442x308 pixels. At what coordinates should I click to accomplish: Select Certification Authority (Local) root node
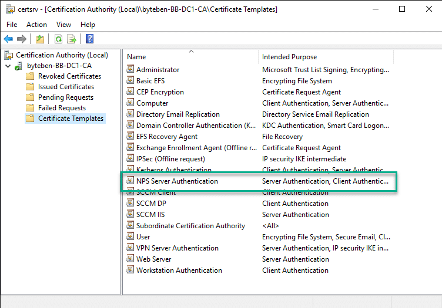(x=62, y=55)
